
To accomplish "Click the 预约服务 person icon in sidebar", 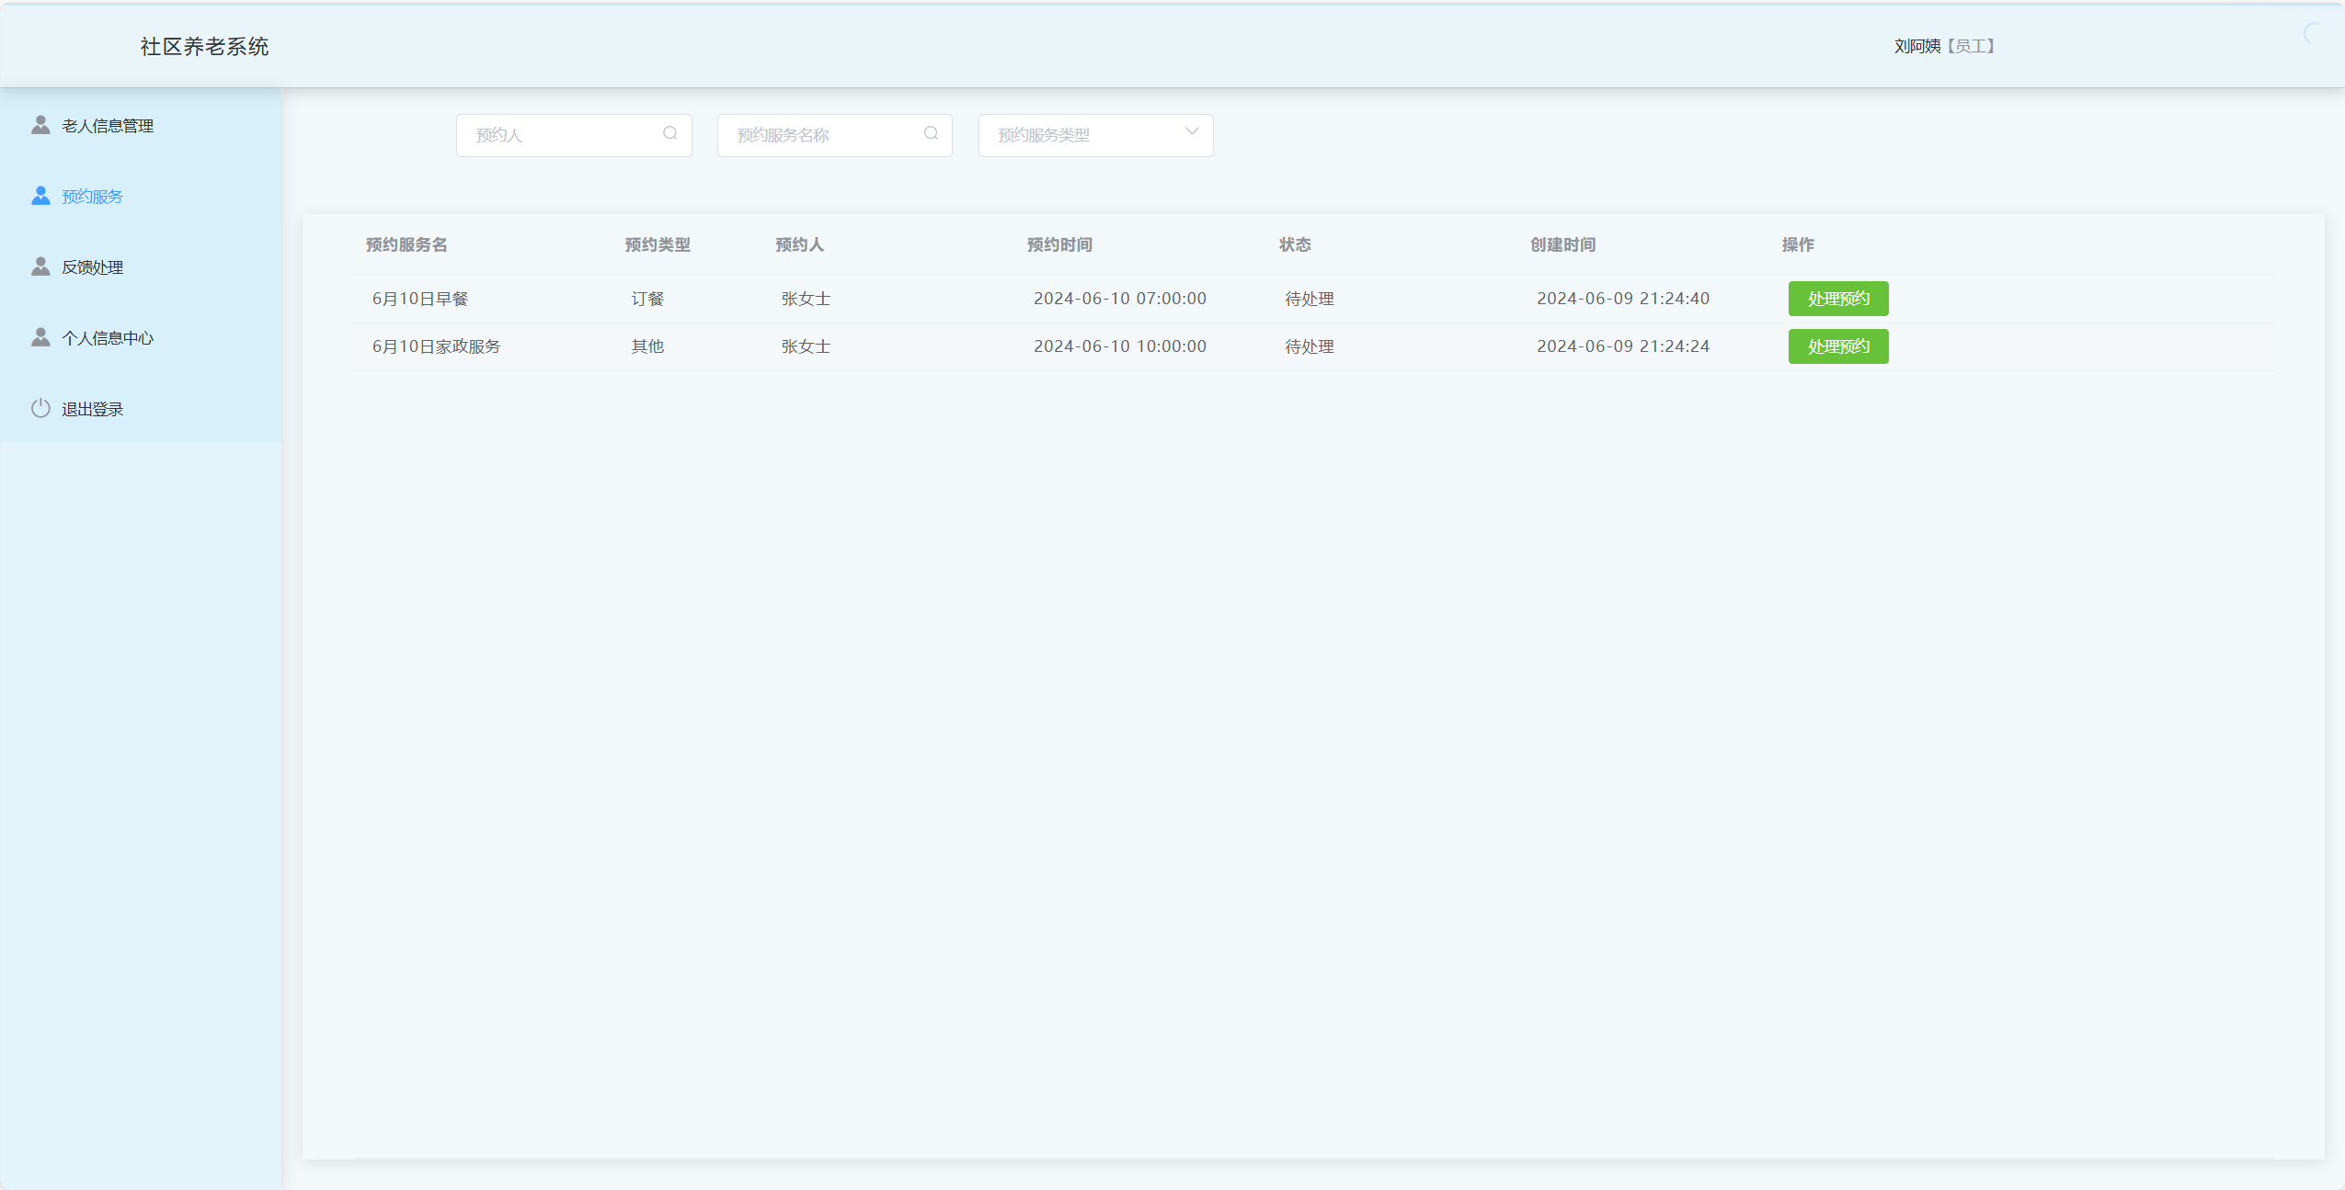I will (x=40, y=195).
